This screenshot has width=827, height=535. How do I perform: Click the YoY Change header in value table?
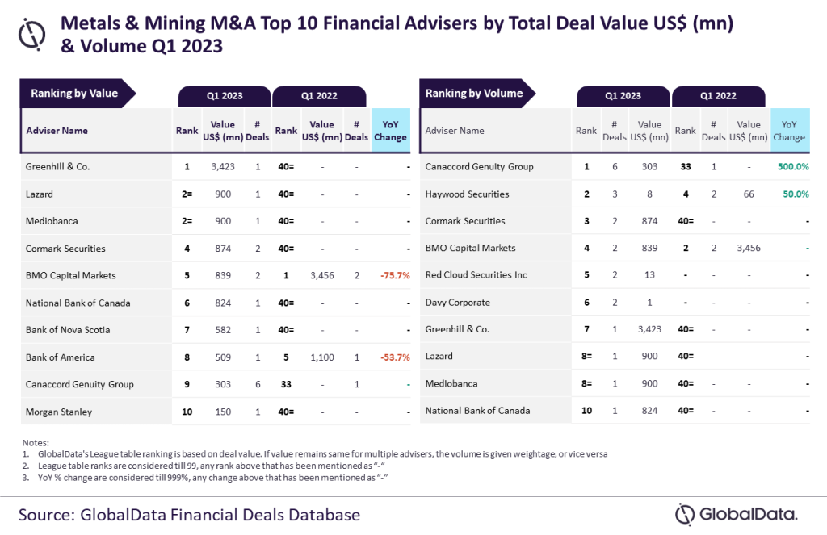coord(390,131)
